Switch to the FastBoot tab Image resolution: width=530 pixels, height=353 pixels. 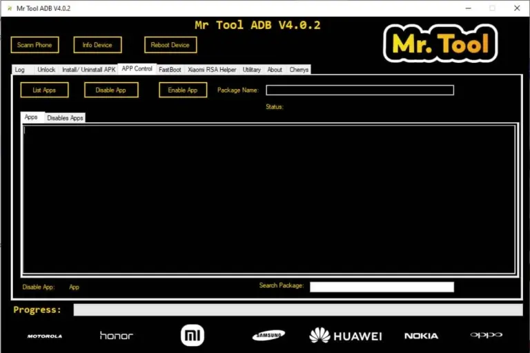(170, 69)
